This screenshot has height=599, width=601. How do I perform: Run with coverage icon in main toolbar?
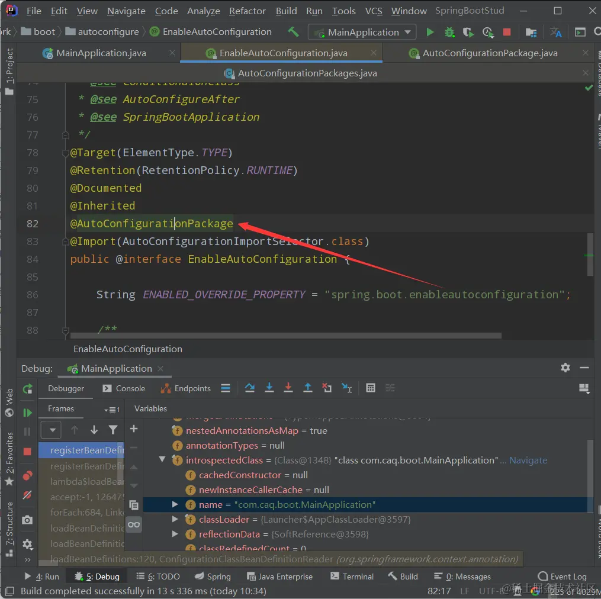tap(468, 32)
